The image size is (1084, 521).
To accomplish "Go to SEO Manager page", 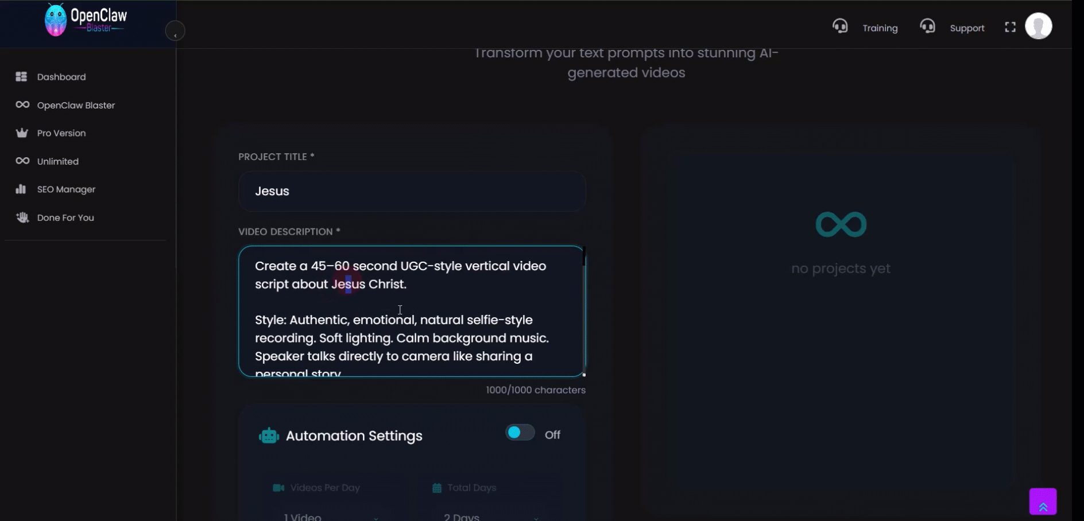I will click(x=66, y=189).
